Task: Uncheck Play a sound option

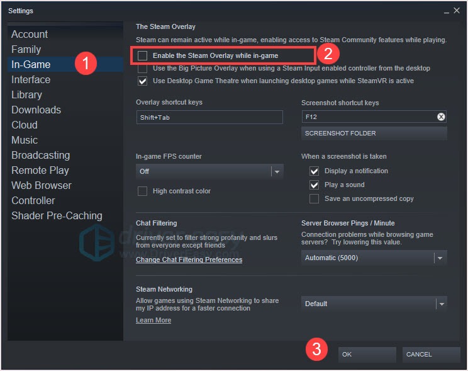Action: [x=315, y=185]
